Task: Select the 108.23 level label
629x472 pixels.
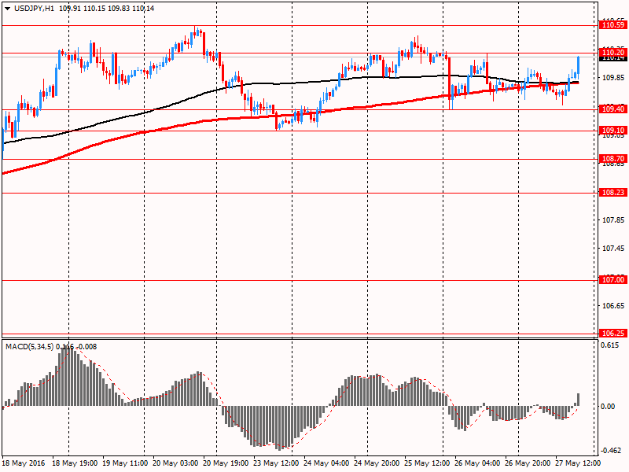Action: click(613, 193)
